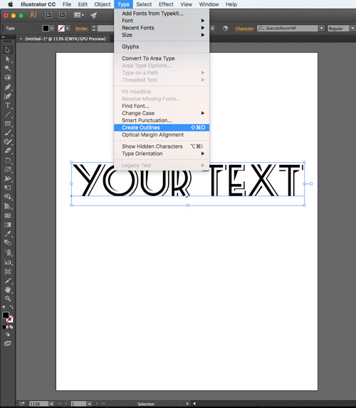This screenshot has height=408, width=356.
Task: Swap fill and stroke colors
Action: (11, 307)
